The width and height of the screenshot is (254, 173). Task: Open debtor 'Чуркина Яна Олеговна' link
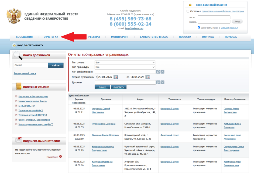104,124
